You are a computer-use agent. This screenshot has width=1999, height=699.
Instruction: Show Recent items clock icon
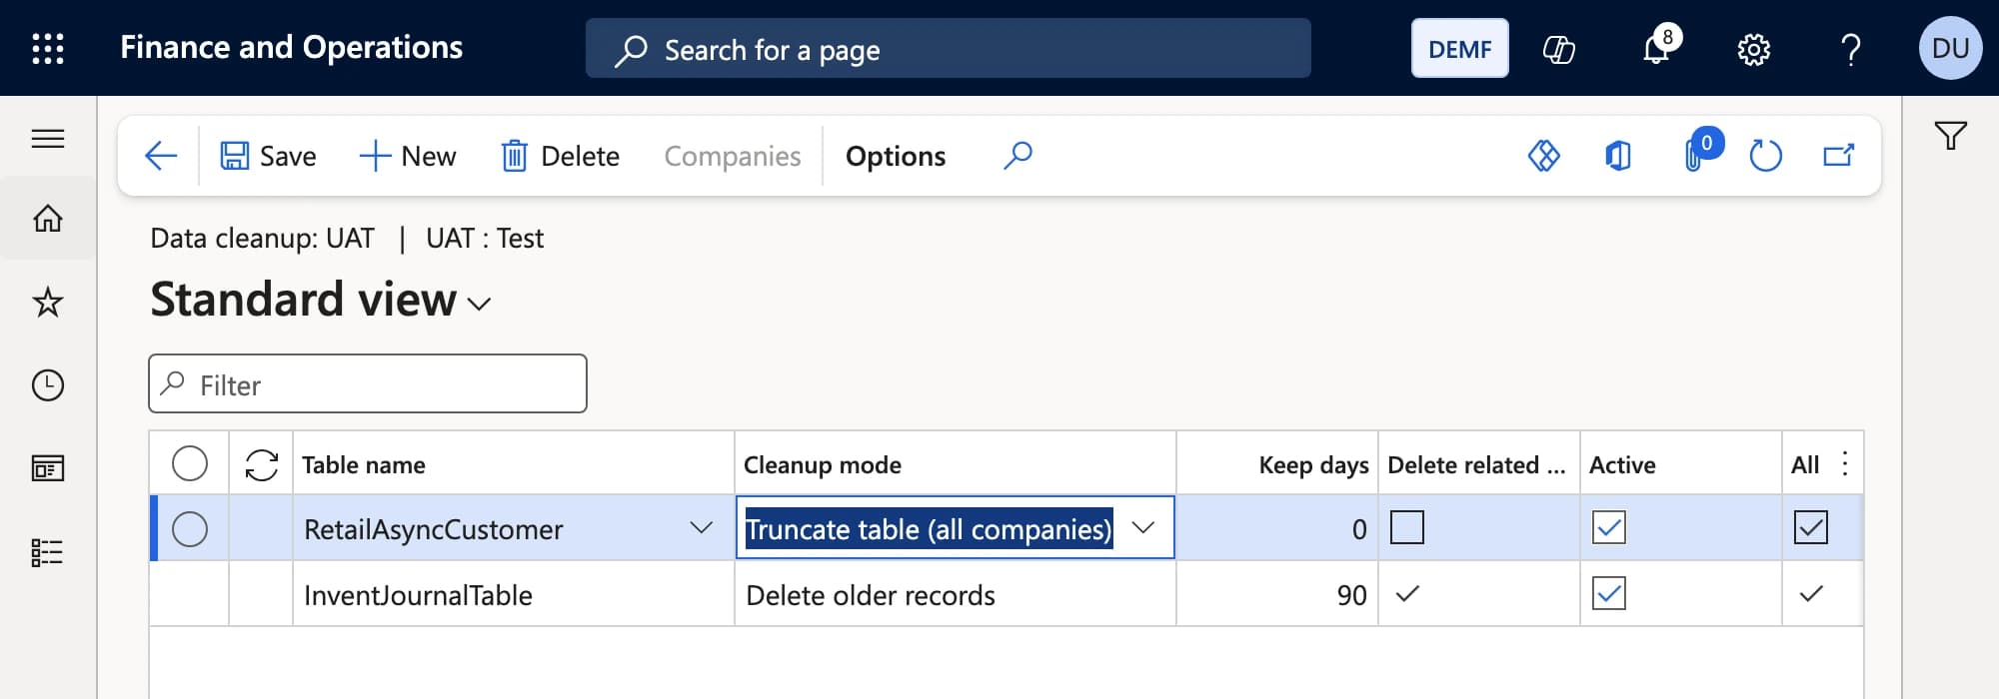pos(48,385)
